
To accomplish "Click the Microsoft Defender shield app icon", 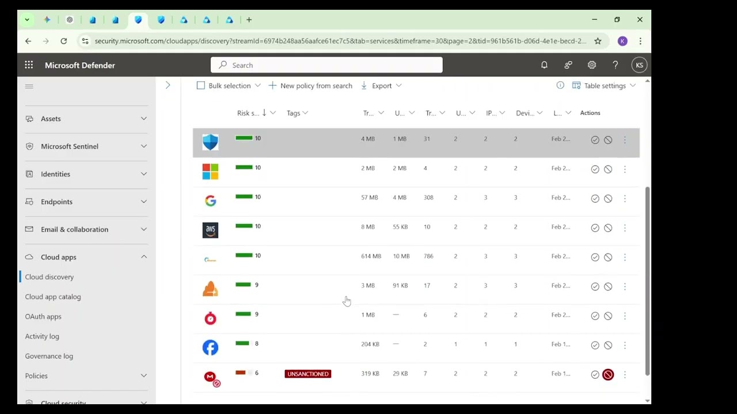I will coord(210,142).
